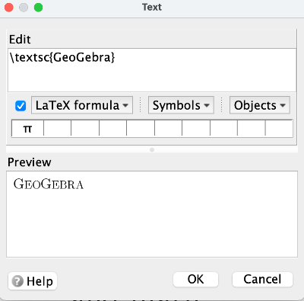Click the Text dialog title bar
Screen dimensions: 304x301
pos(152,8)
